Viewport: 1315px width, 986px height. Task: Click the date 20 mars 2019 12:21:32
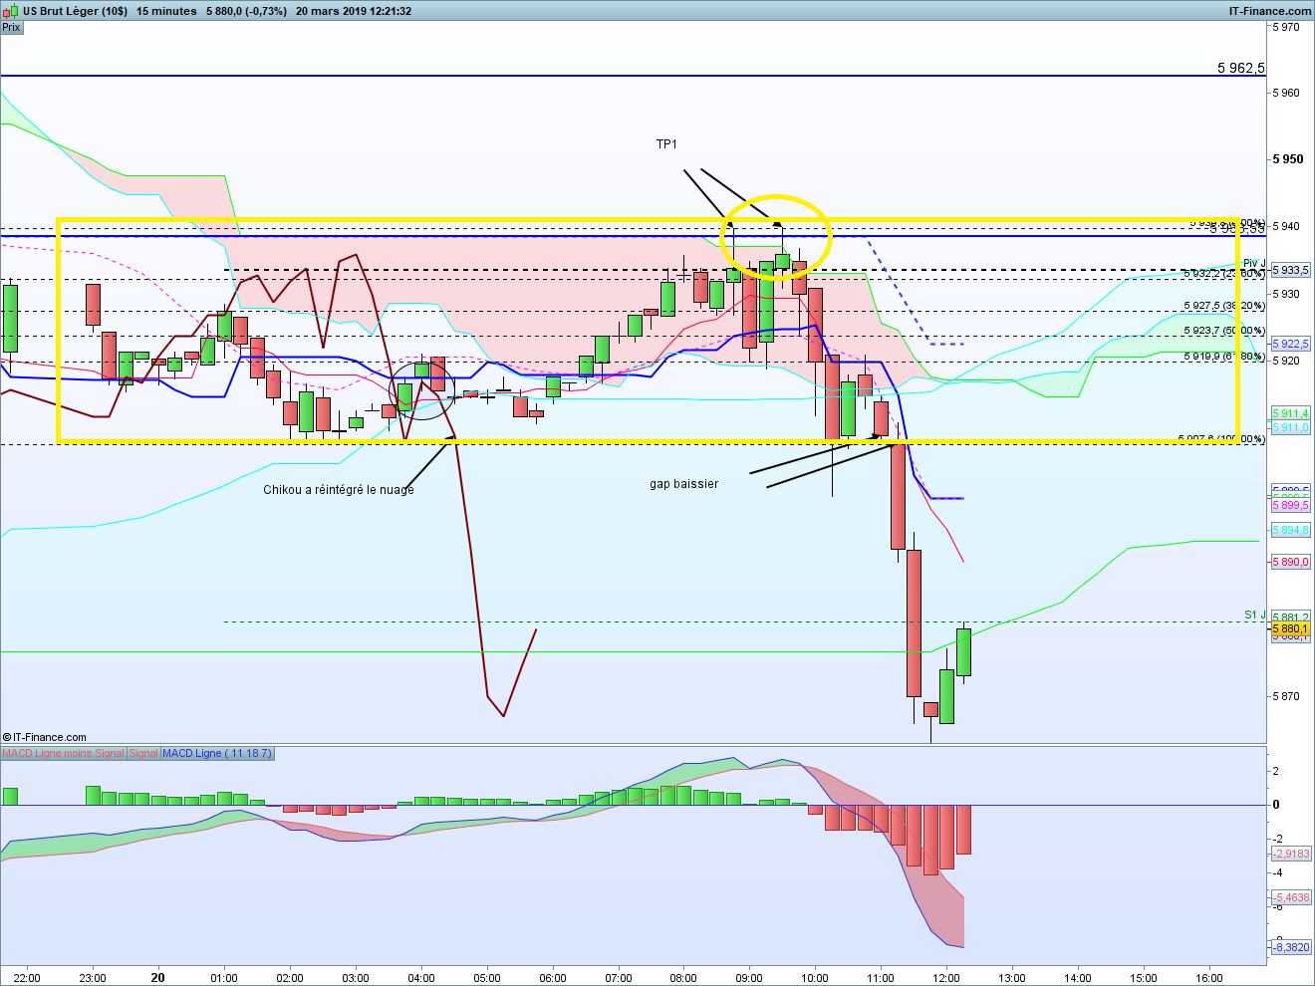point(354,11)
